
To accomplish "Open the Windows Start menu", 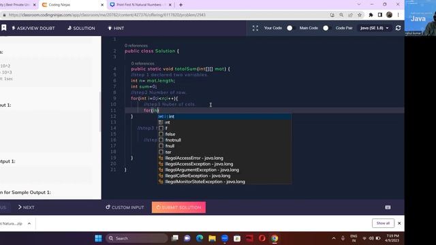I will point(98,238).
